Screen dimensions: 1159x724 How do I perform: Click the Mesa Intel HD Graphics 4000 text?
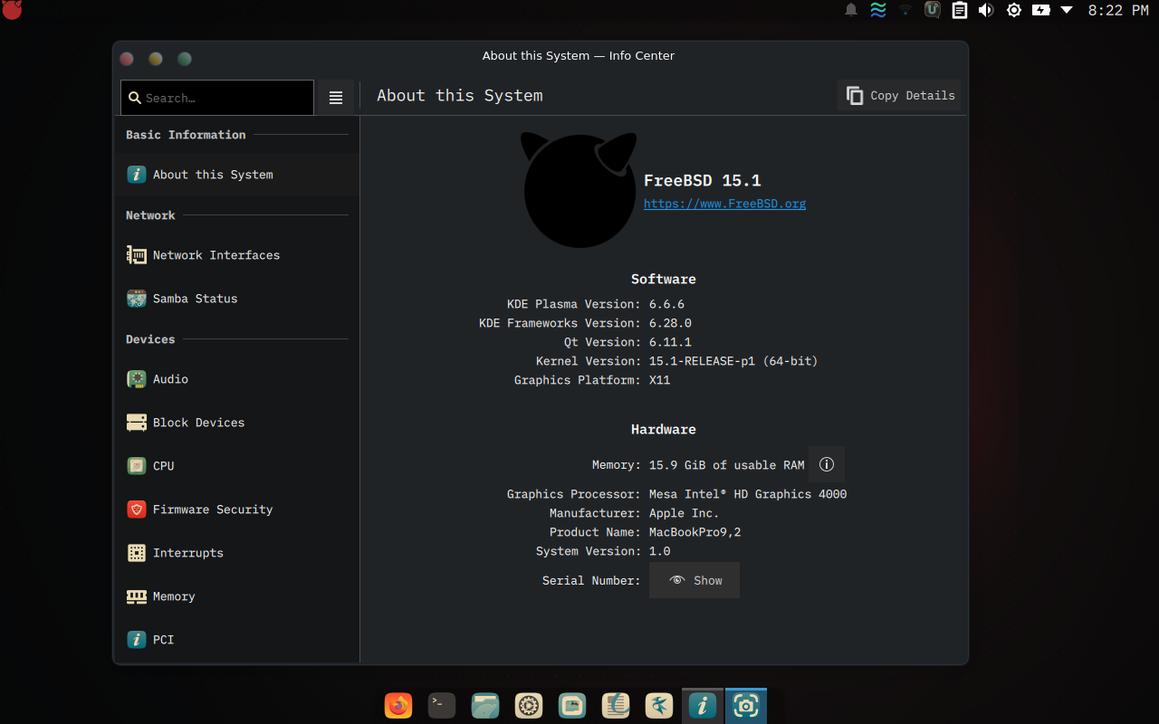pyautogui.click(x=748, y=494)
